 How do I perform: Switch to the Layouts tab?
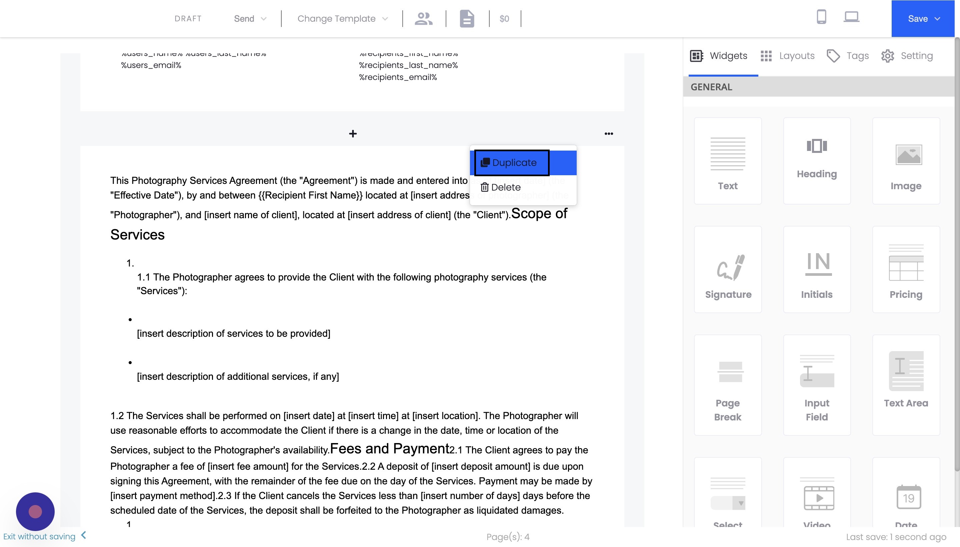(788, 56)
